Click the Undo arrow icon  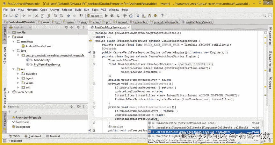click(24, 16)
